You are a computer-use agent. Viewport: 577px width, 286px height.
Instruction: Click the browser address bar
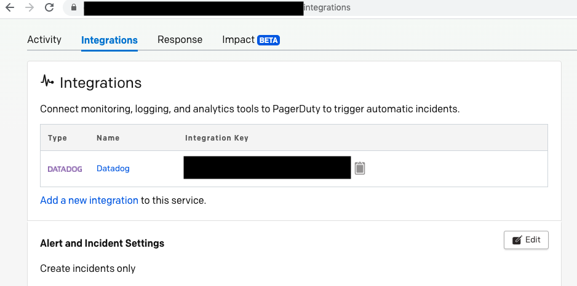click(326, 8)
